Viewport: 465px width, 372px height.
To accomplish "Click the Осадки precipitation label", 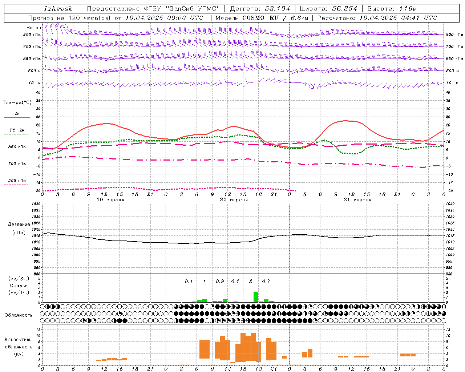I will point(19,286).
